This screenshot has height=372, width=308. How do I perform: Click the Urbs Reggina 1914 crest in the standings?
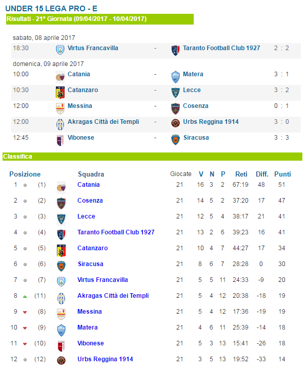pyautogui.click(x=61, y=360)
